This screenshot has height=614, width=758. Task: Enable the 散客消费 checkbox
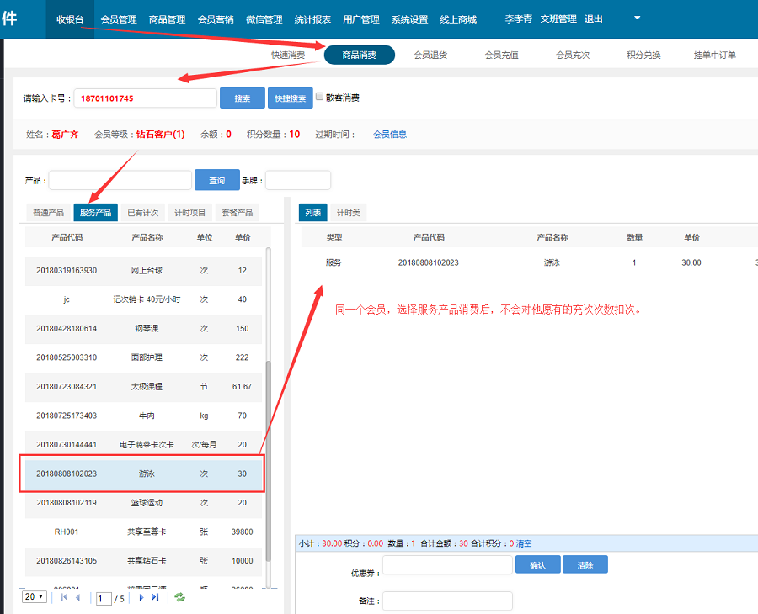pos(318,96)
